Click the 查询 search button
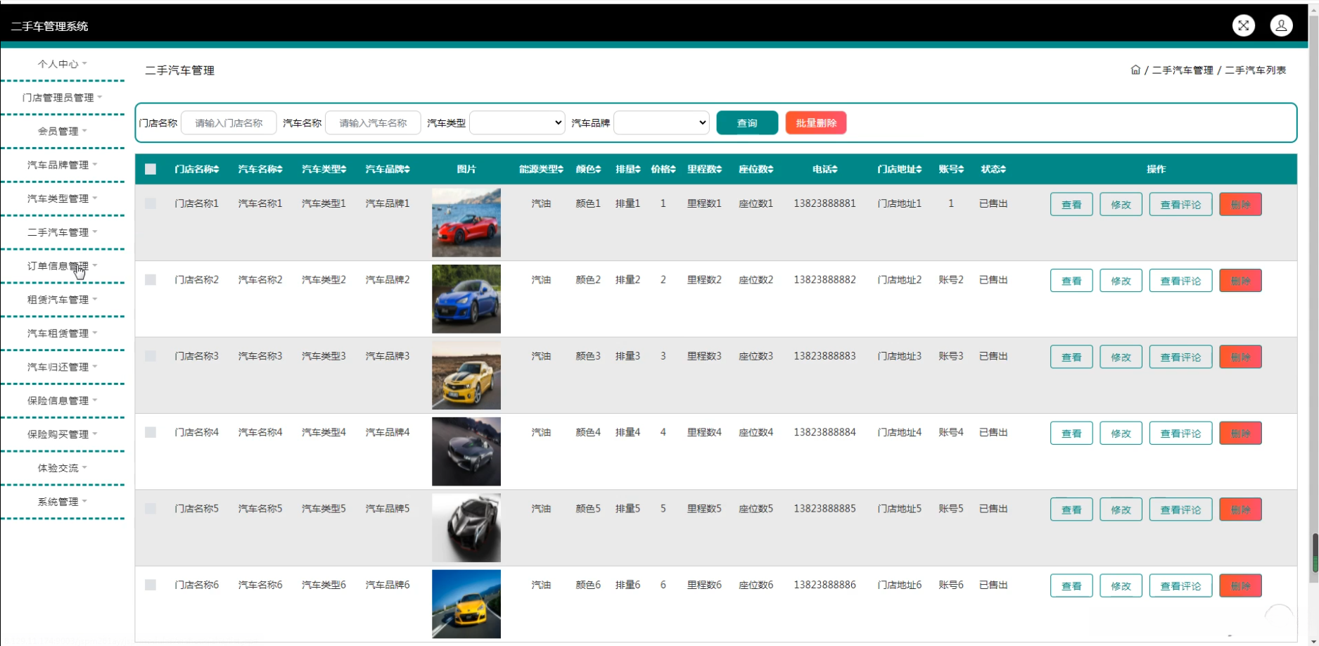This screenshot has width=1319, height=646. pos(746,122)
